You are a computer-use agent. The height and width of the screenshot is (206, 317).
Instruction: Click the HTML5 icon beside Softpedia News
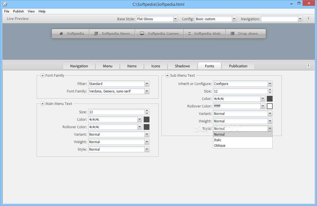click(x=96, y=34)
